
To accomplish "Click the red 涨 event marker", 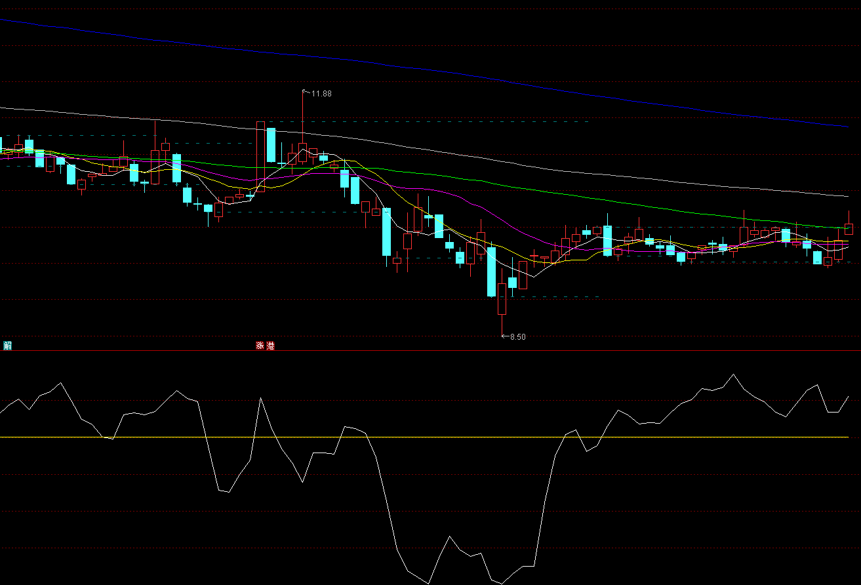I will click(x=260, y=346).
